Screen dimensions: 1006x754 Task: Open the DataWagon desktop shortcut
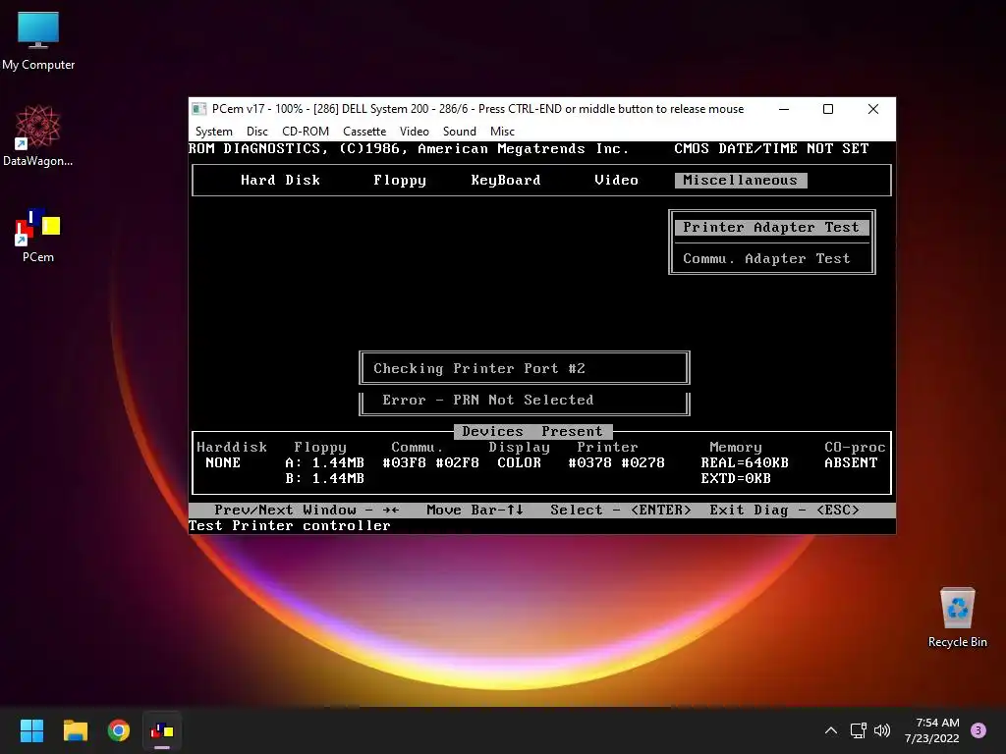tap(37, 135)
